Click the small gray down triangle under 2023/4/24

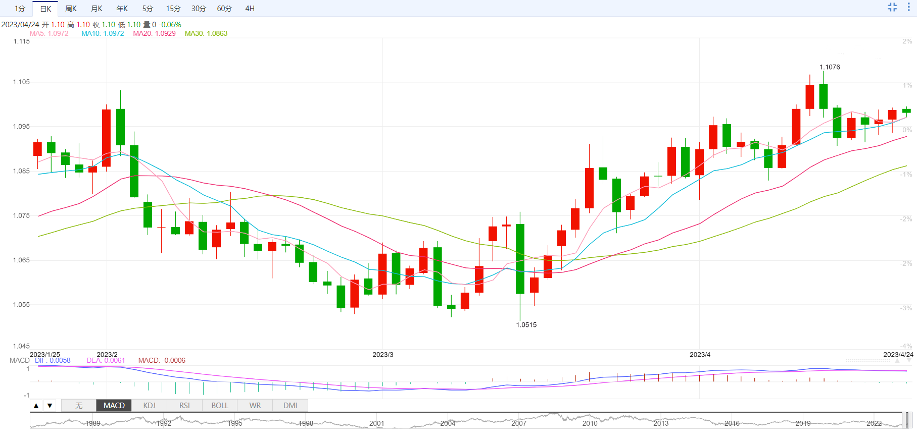pos(909,361)
